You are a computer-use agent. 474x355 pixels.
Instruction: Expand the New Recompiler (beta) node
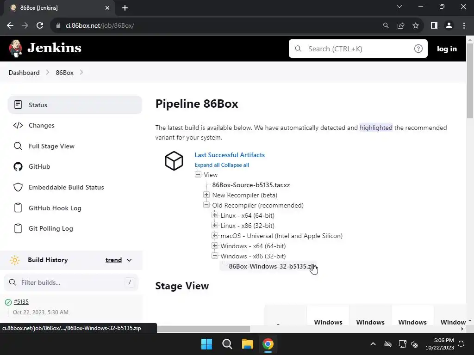tap(206, 195)
